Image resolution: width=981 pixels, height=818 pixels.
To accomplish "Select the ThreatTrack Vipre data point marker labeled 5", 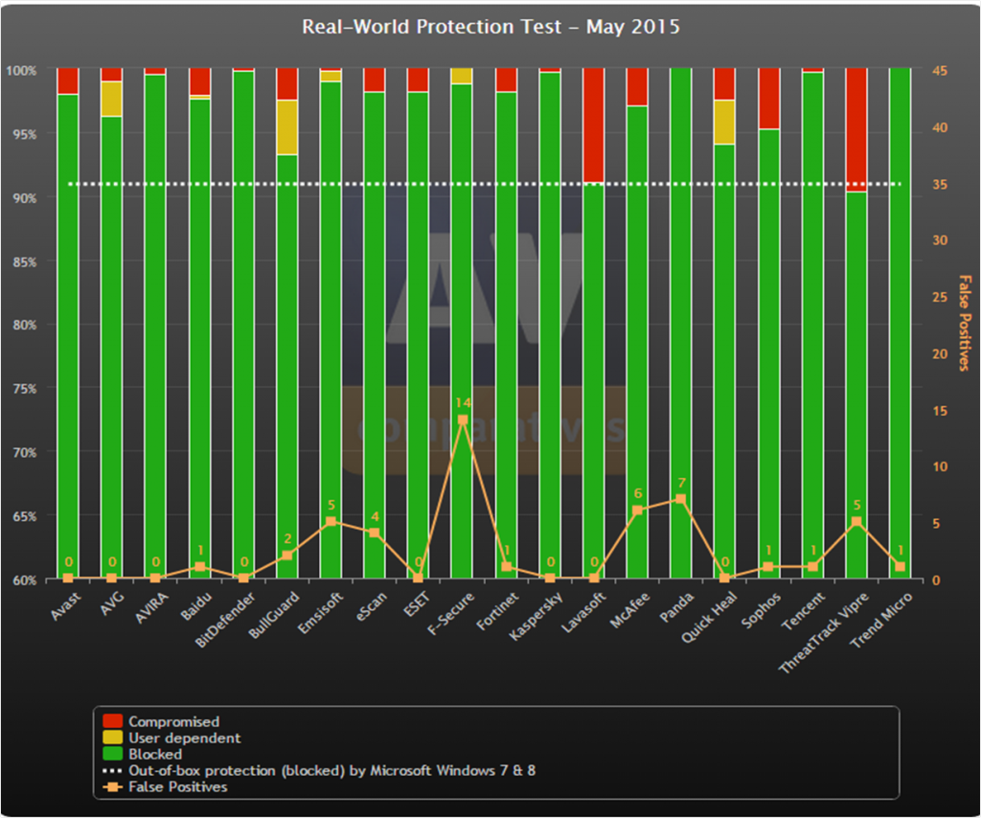I will coord(856,522).
